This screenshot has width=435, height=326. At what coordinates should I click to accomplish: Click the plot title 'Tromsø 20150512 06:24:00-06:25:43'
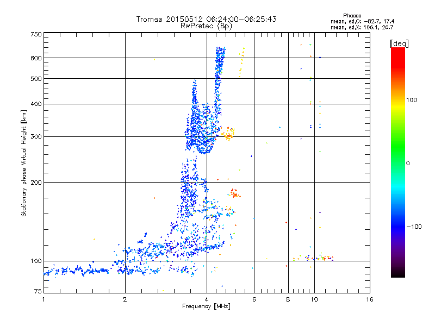point(206,19)
